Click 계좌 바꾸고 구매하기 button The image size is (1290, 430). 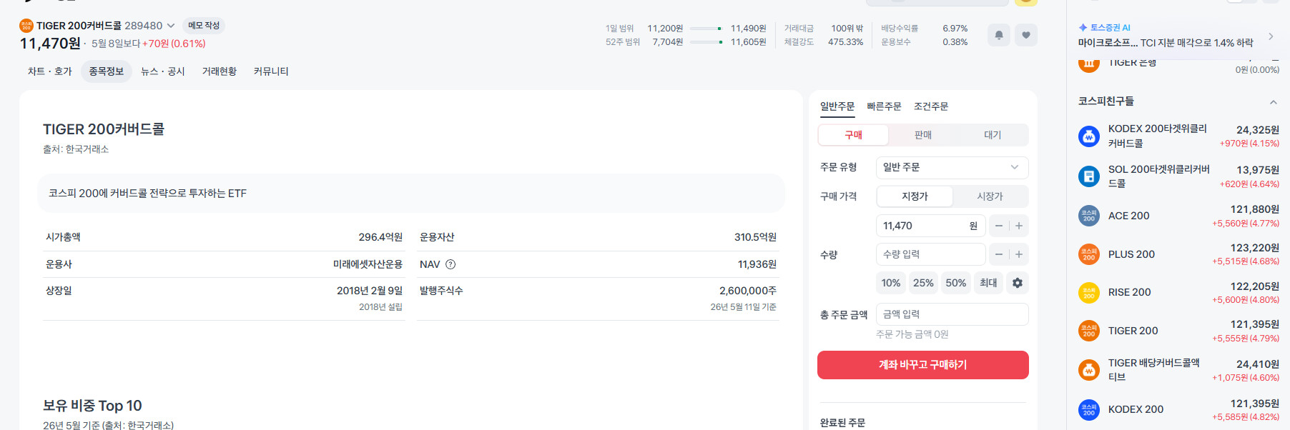pyautogui.click(x=922, y=365)
